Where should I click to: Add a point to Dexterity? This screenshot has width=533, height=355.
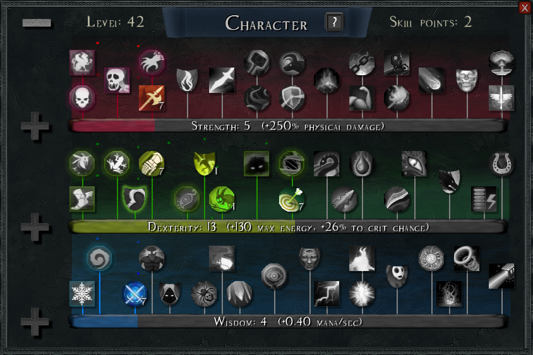(x=35, y=227)
